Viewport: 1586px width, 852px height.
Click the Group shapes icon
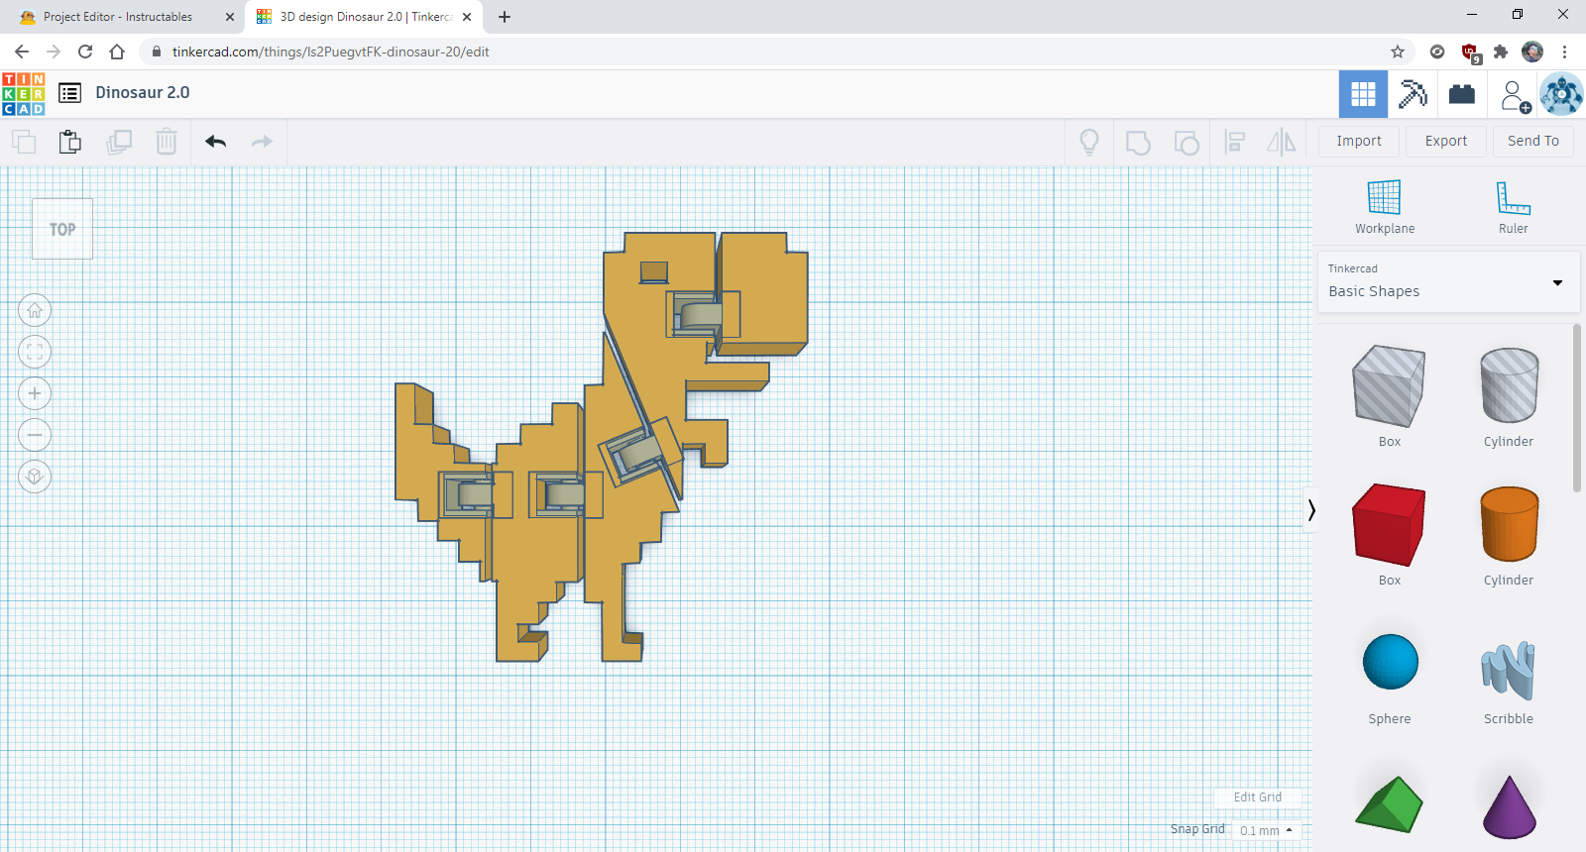click(1138, 143)
